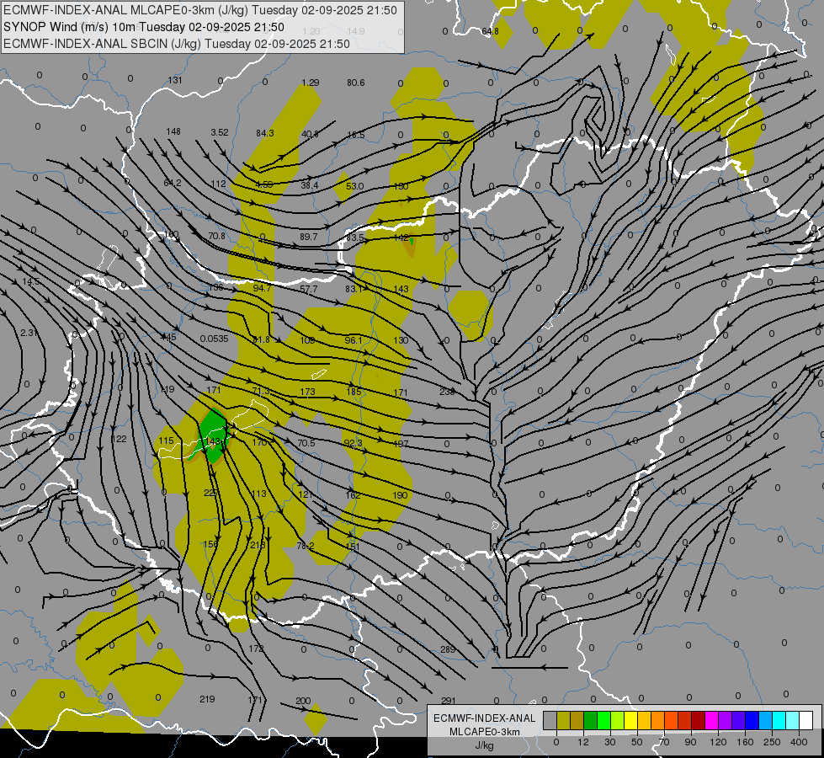
Task: Click the map value 131
Action: point(175,81)
